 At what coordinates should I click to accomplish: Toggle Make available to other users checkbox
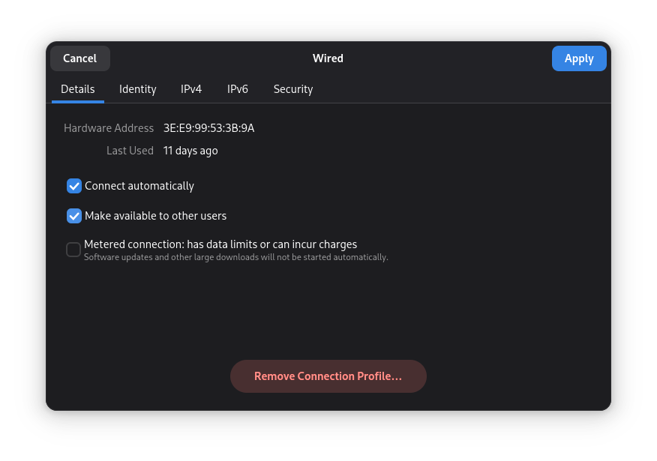coord(74,216)
